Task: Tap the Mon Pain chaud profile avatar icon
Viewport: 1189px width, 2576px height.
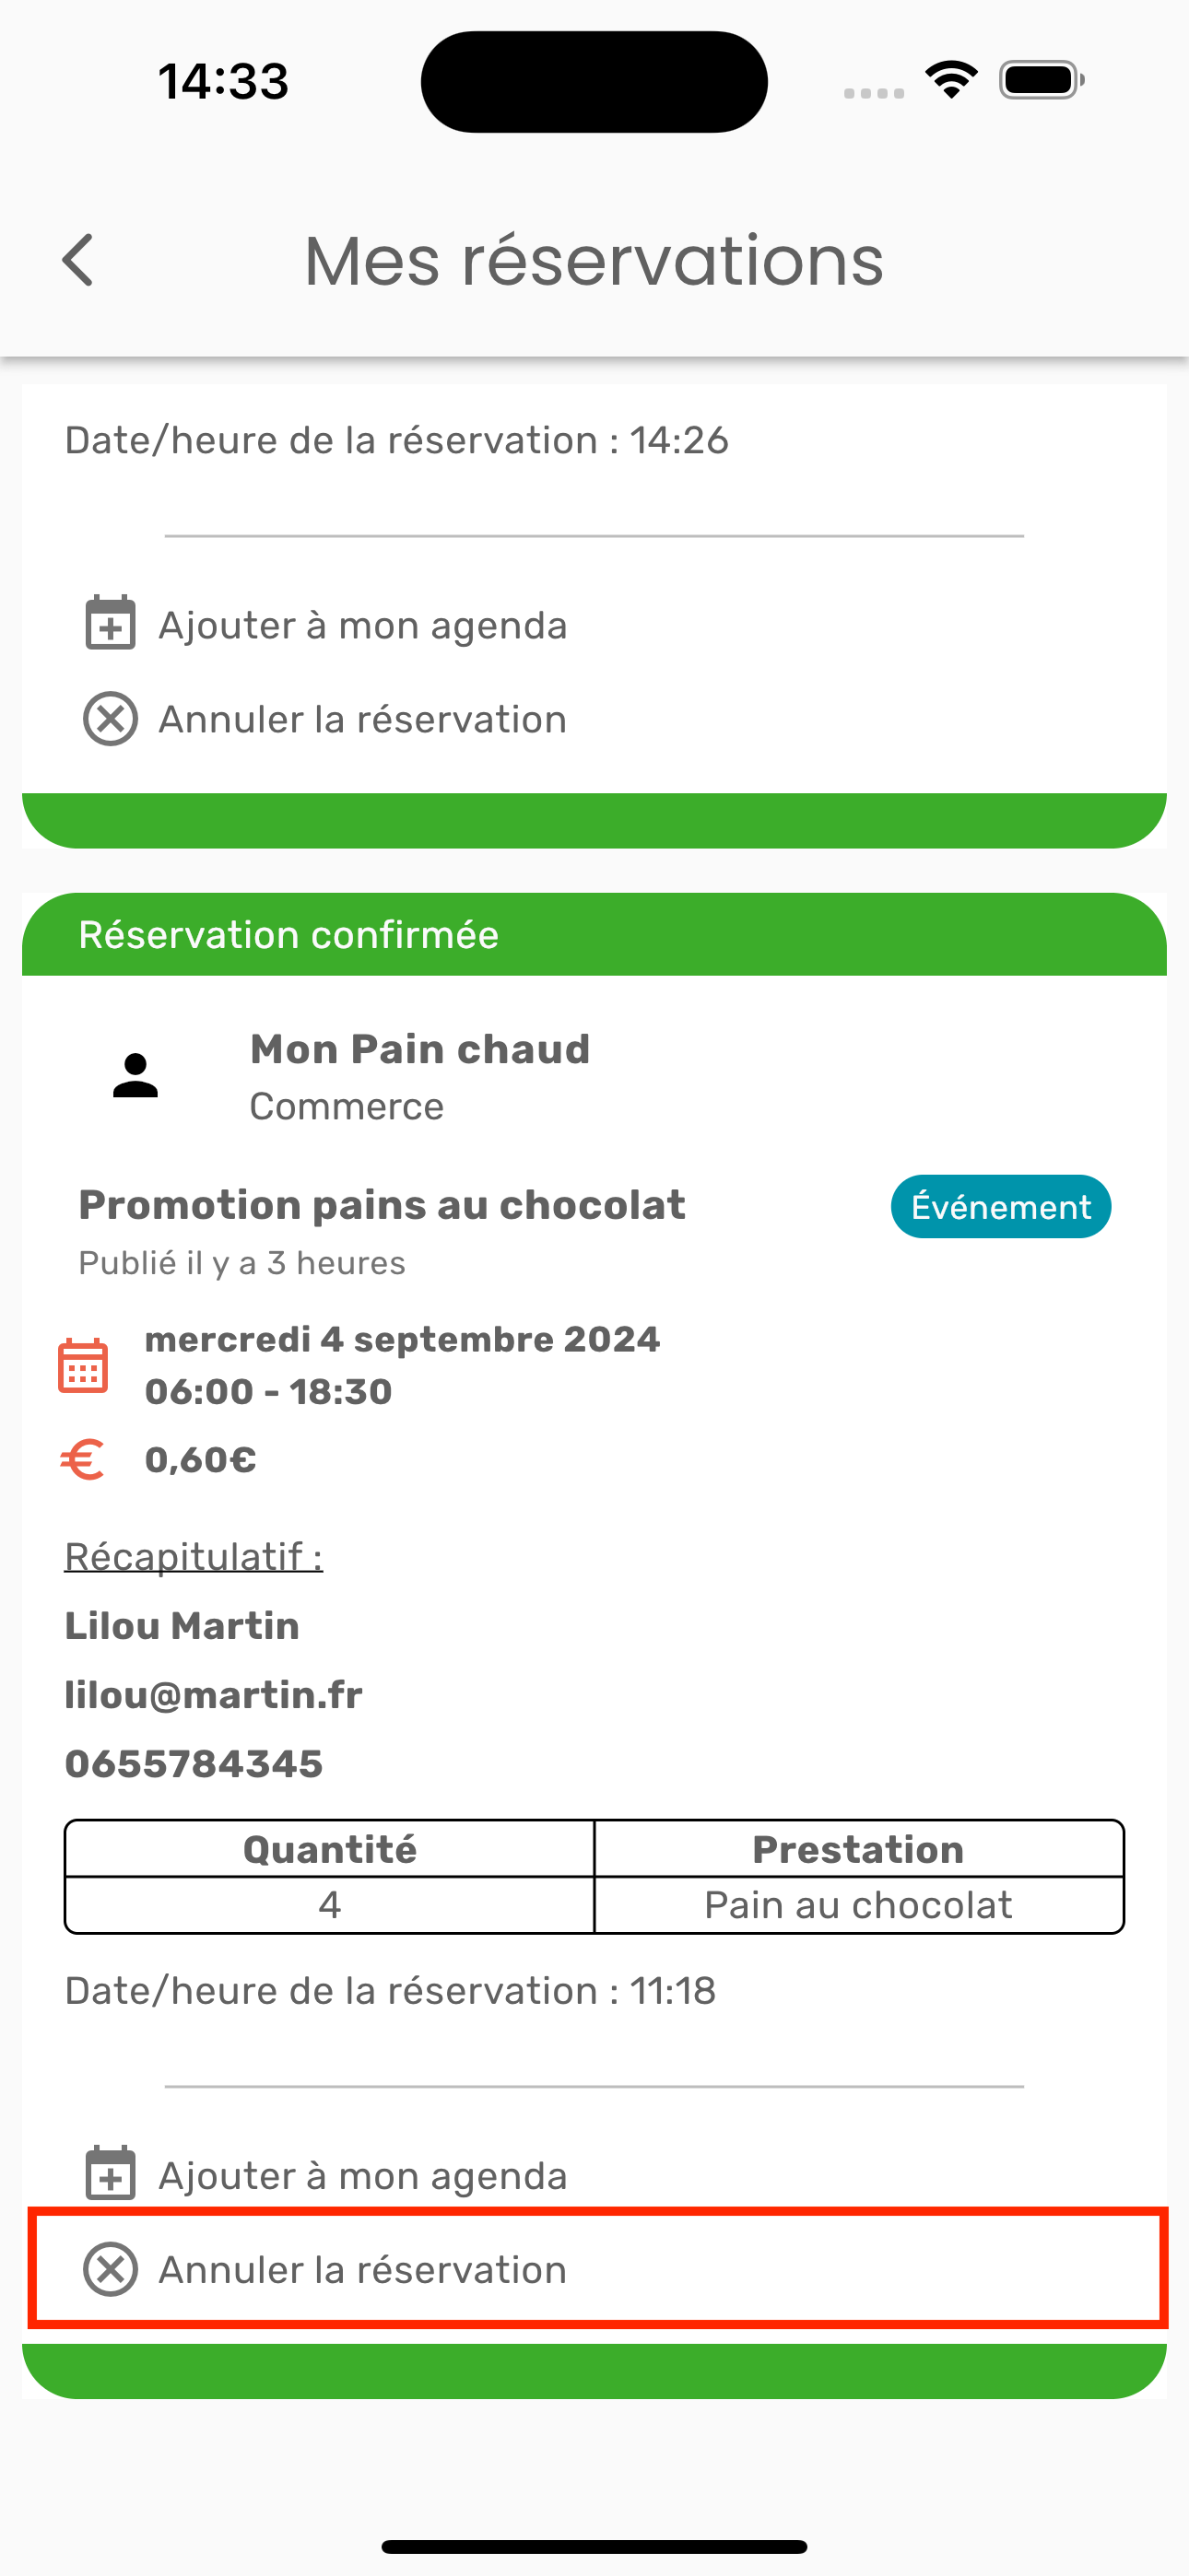Action: (x=135, y=1076)
